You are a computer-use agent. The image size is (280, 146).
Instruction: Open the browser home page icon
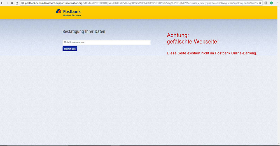point(17,3)
